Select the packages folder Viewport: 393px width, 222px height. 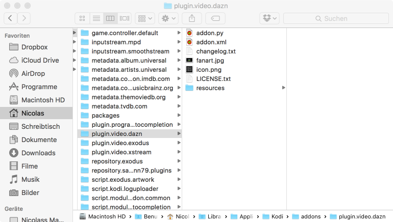tap(130, 116)
